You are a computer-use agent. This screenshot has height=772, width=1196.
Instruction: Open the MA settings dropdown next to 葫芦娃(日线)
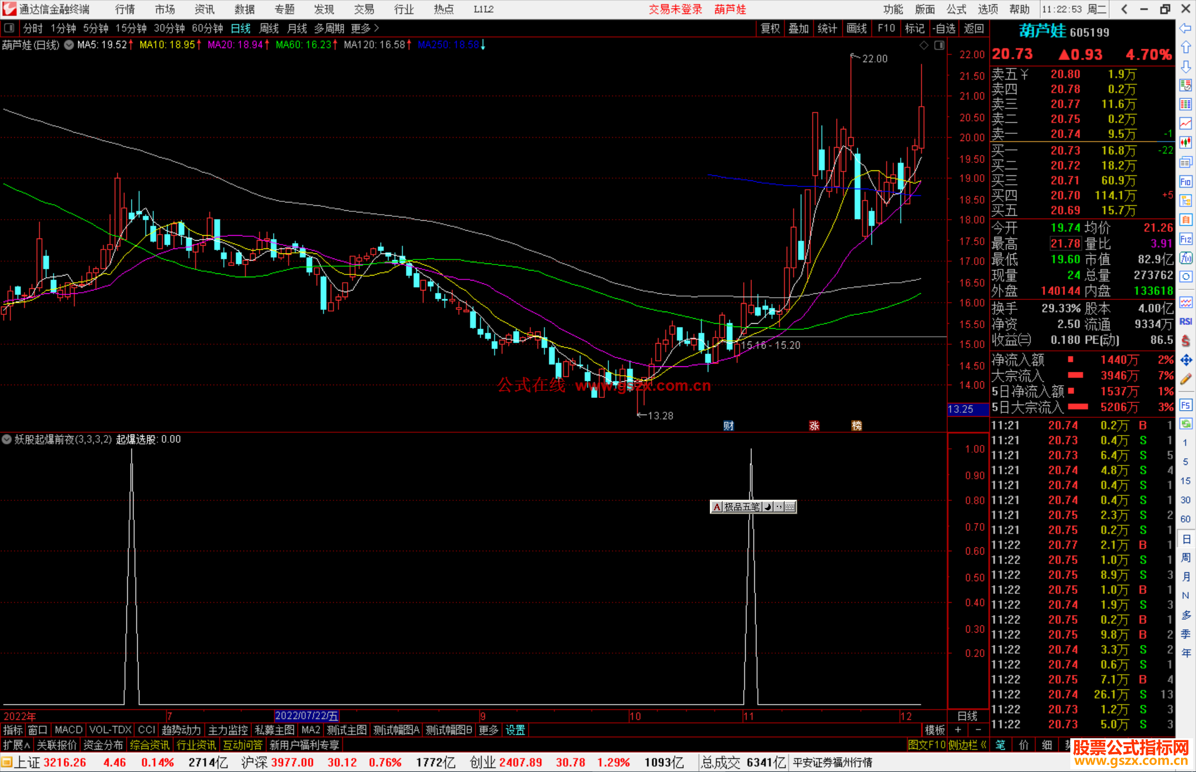click(69, 45)
